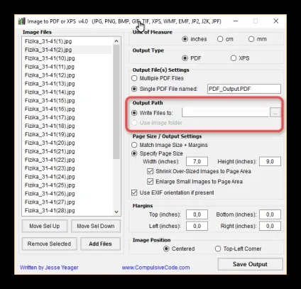The image size is (301, 289).
Task: Click the Written by Jesse Yeager link
Action: (49, 268)
